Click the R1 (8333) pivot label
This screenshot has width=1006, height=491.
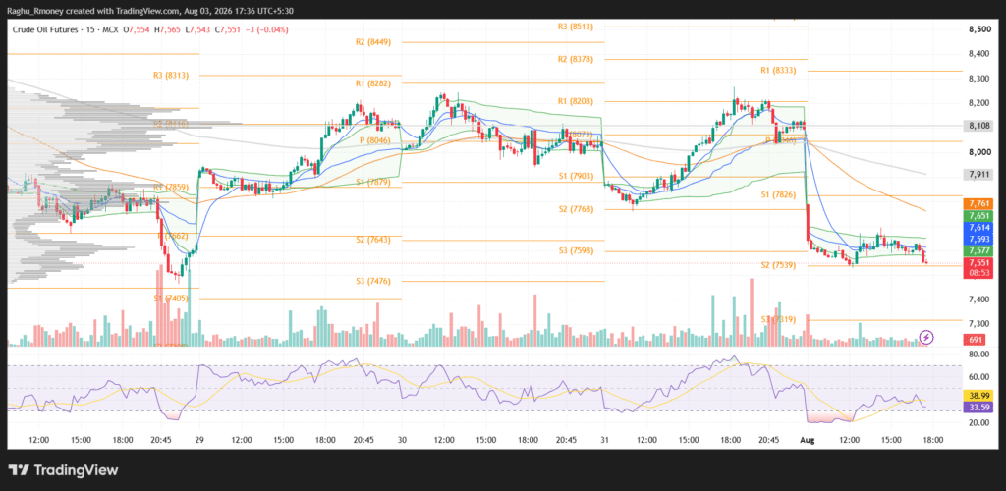point(778,71)
